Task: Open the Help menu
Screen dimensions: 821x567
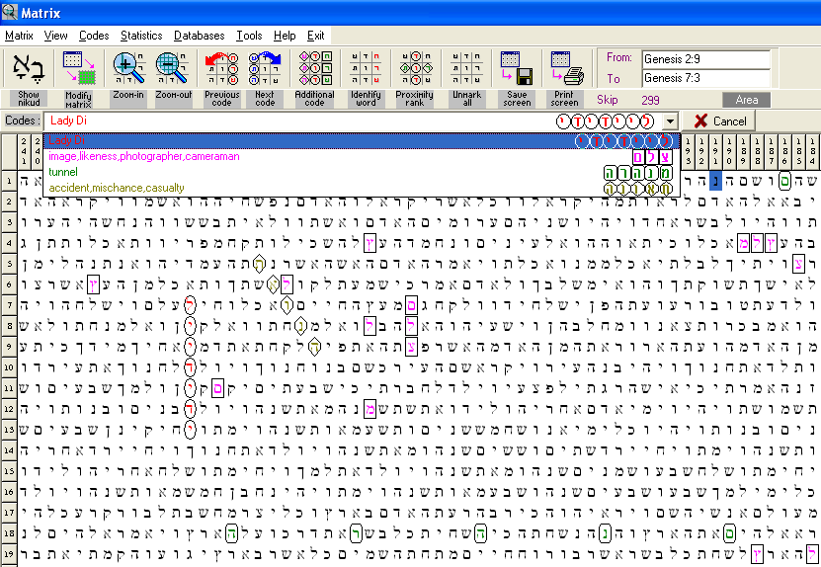Action: coord(285,36)
